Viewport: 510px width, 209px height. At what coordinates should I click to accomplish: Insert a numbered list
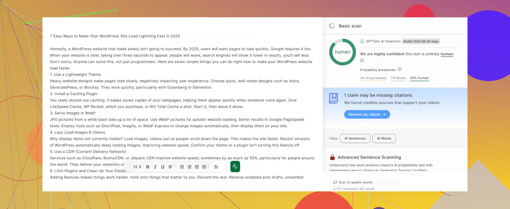(182, 167)
